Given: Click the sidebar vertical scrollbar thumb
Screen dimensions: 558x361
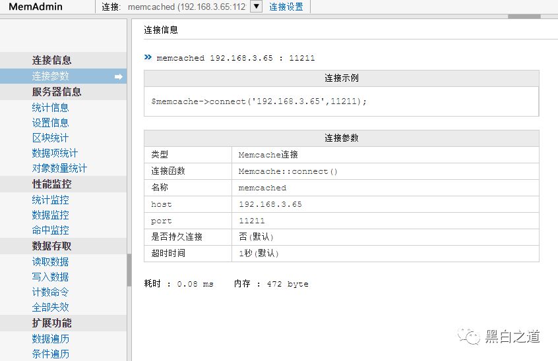Looking at the screenshot, I should coord(129,270).
